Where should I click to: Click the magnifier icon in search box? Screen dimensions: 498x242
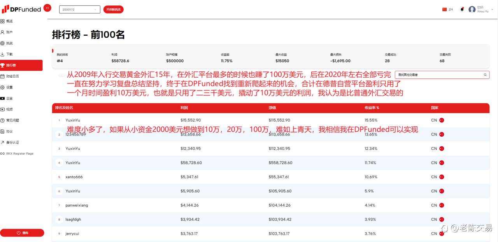(485, 75)
